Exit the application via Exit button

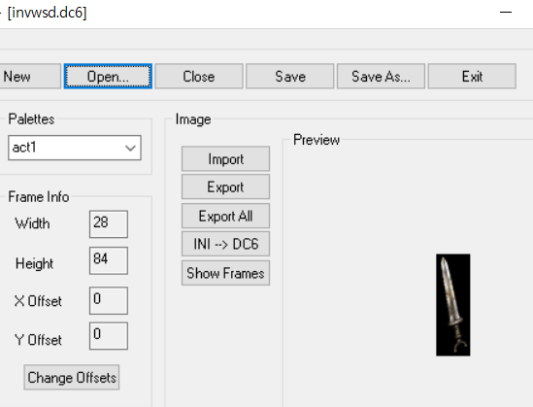point(472,76)
